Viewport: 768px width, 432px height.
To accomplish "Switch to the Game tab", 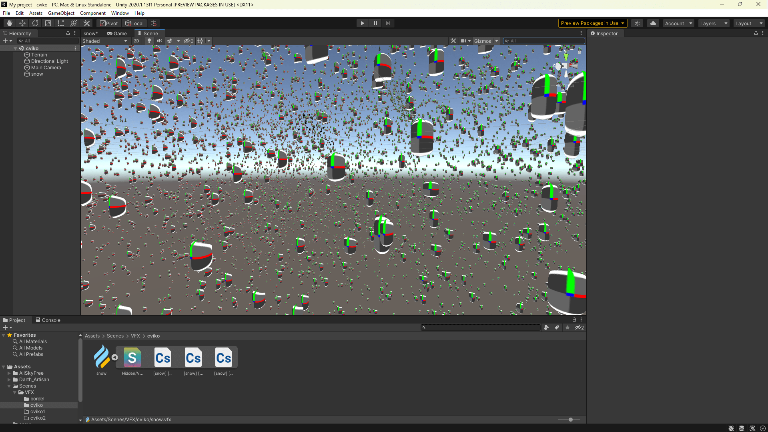I will pos(117,33).
